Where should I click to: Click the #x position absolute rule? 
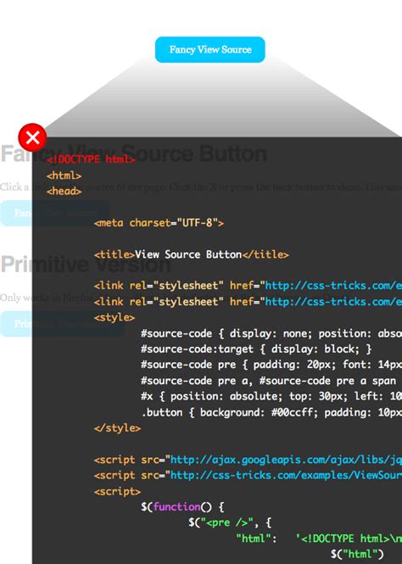coord(271,396)
